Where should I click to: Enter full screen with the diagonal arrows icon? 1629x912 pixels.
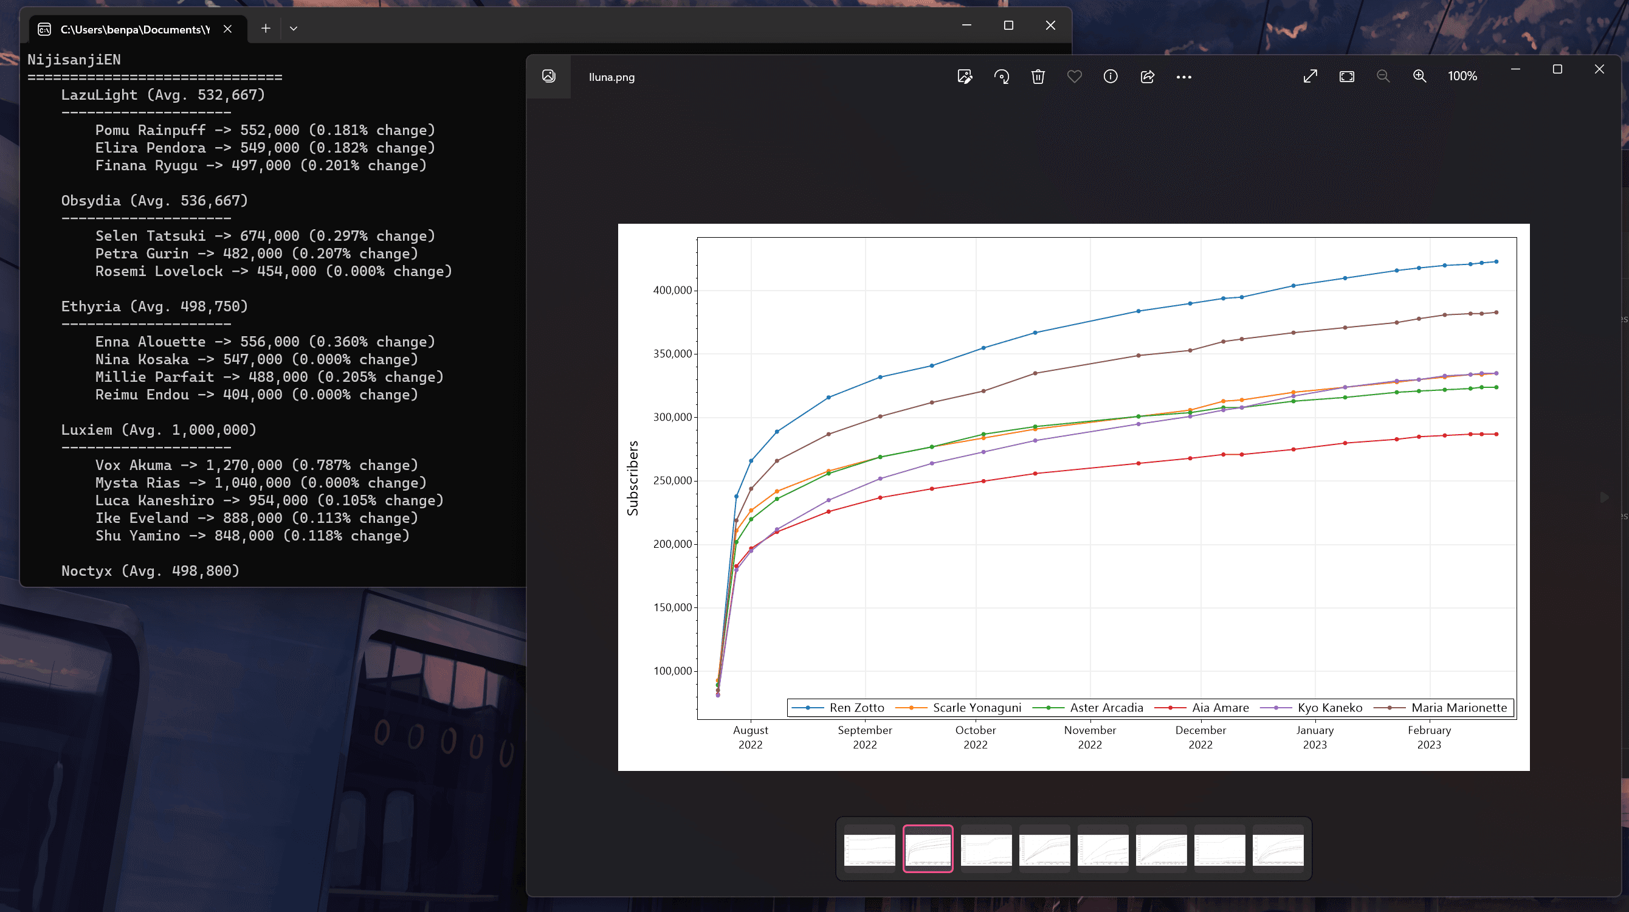tap(1310, 76)
